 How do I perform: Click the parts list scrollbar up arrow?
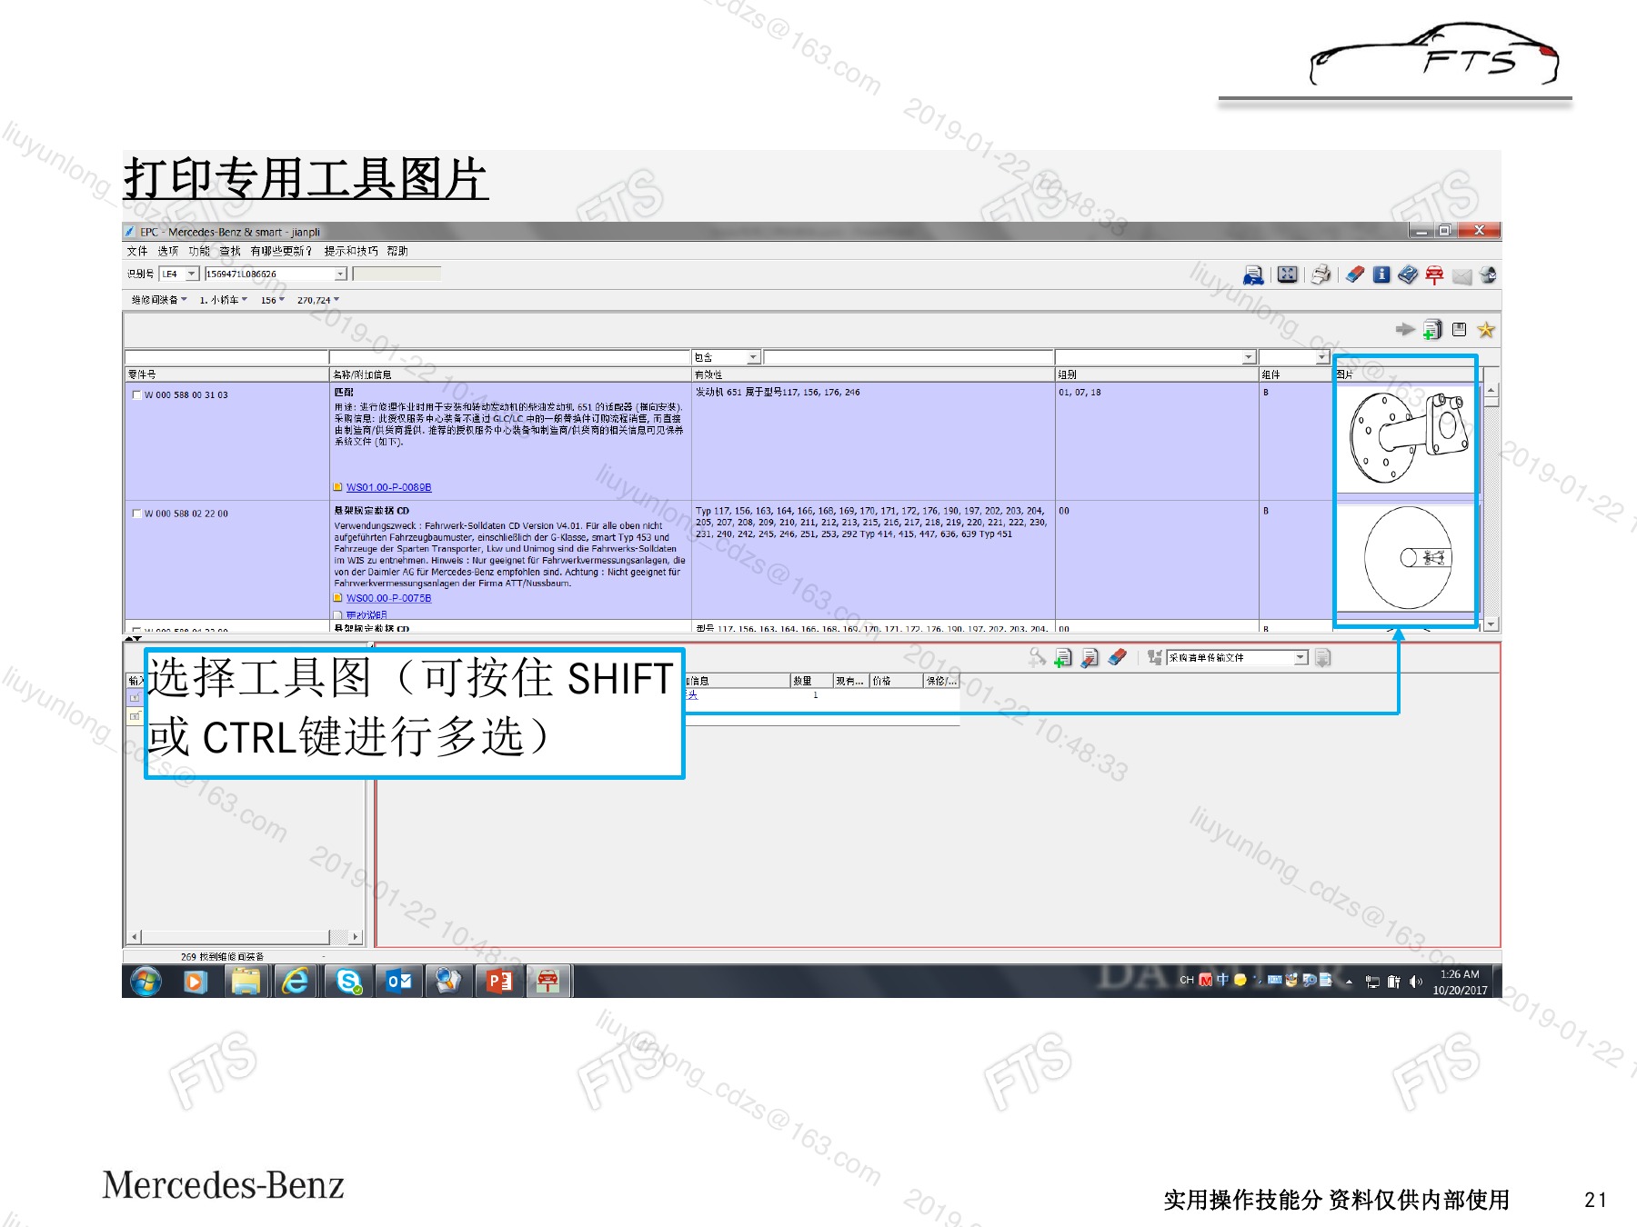pos(1491,390)
